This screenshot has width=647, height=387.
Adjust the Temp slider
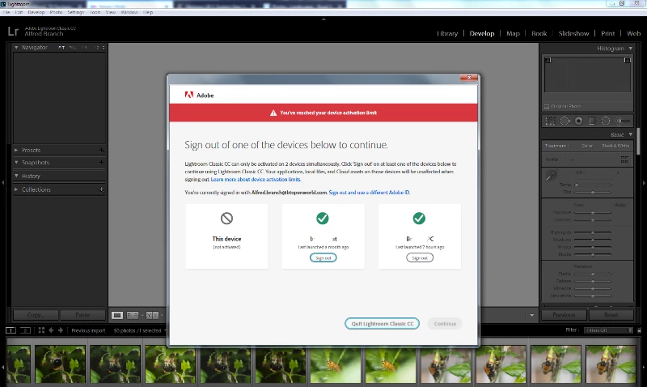(x=593, y=185)
